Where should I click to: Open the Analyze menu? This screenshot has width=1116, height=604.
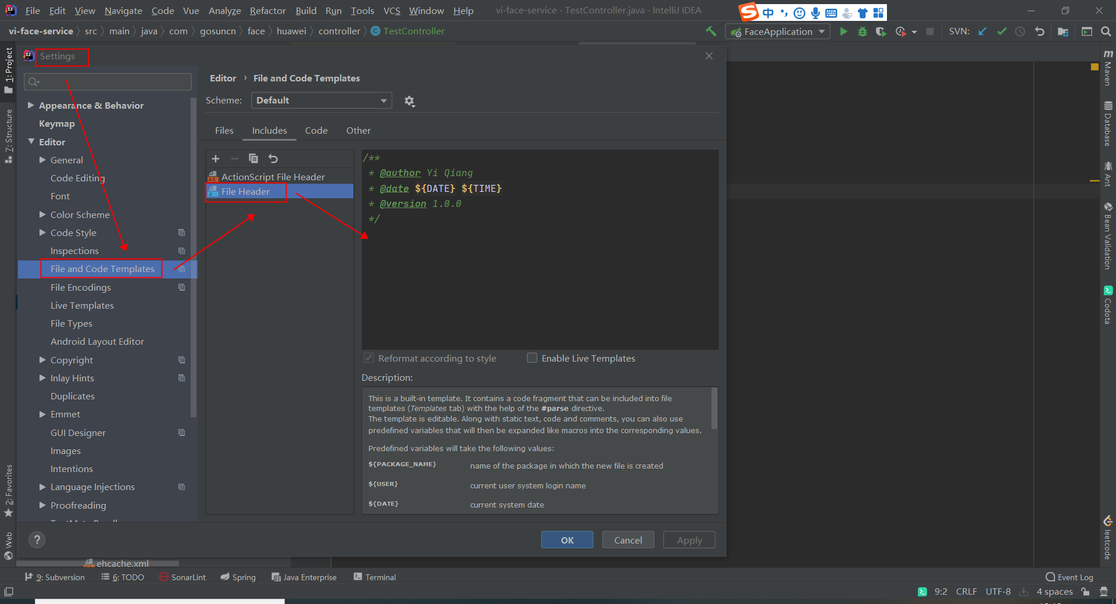pyautogui.click(x=224, y=10)
